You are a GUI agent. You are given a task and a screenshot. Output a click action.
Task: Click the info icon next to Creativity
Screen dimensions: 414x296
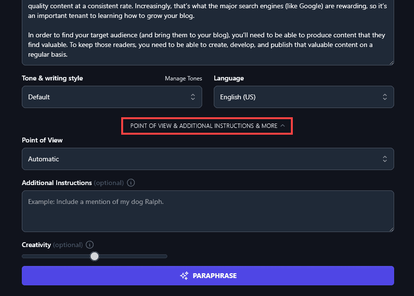coord(90,245)
